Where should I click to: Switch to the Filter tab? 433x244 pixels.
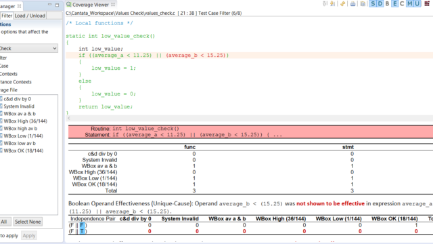(x=7, y=16)
